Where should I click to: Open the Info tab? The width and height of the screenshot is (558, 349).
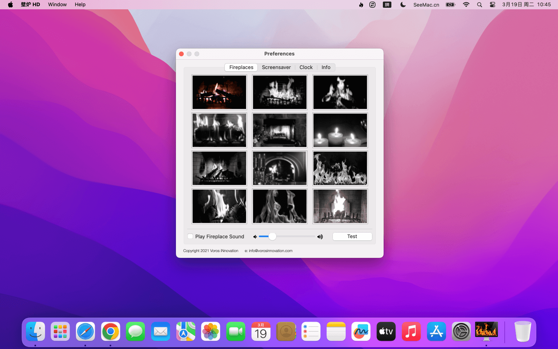(x=326, y=67)
